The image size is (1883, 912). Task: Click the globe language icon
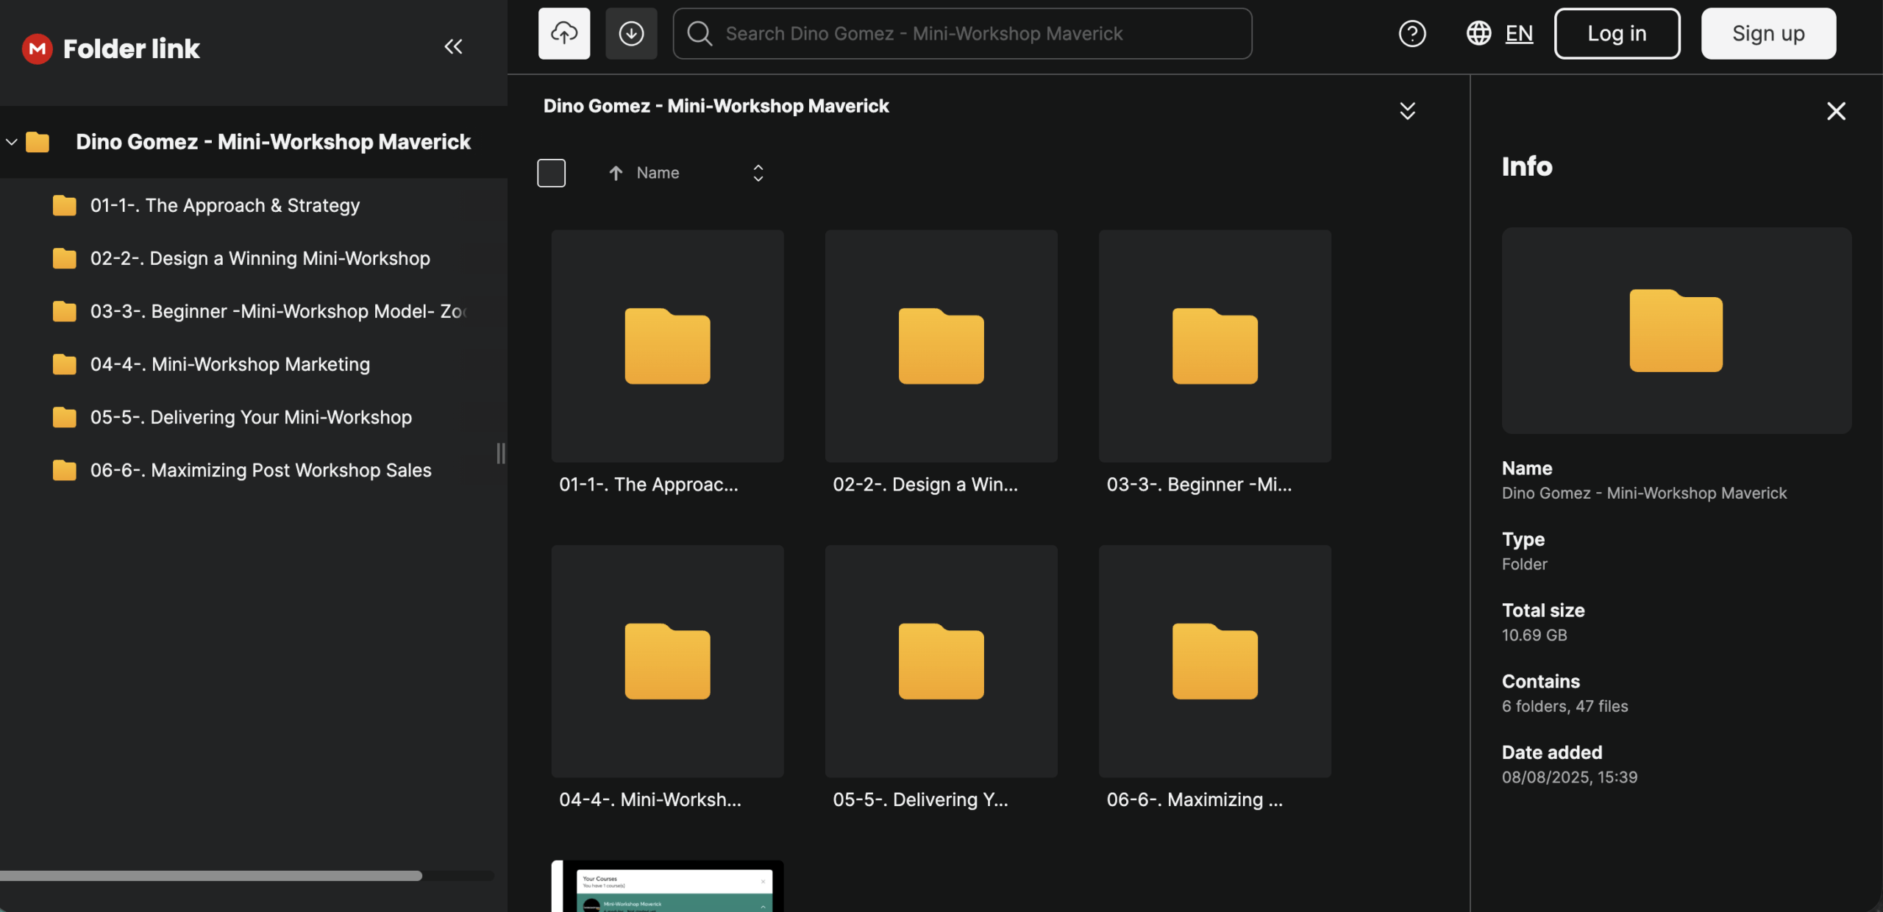(1478, 33)
